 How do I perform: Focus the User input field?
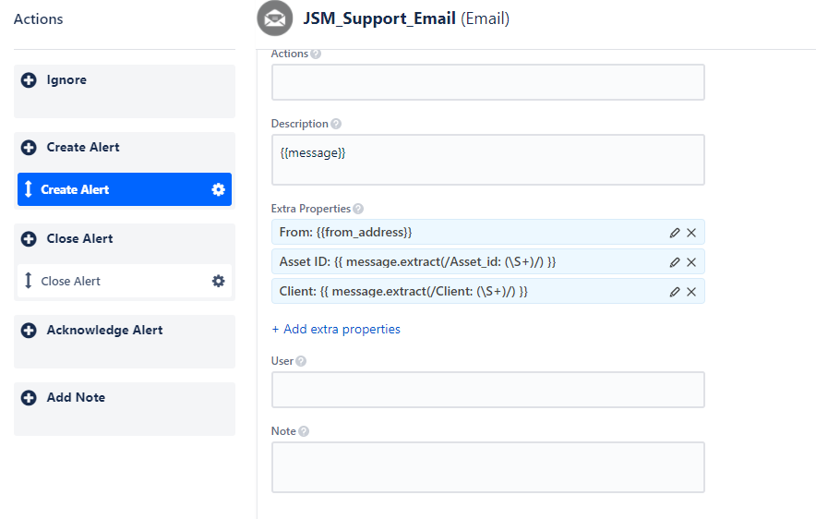488,390
